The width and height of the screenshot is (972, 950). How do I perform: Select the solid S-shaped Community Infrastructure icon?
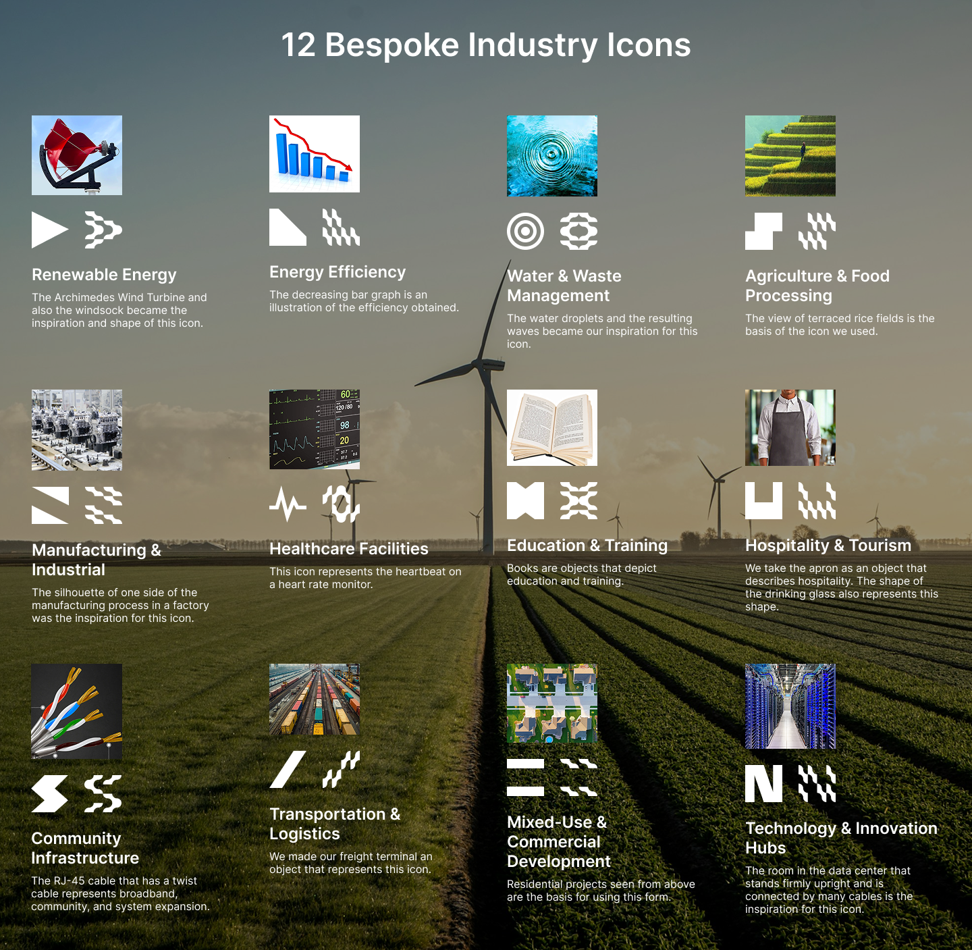tap(49, 793)
